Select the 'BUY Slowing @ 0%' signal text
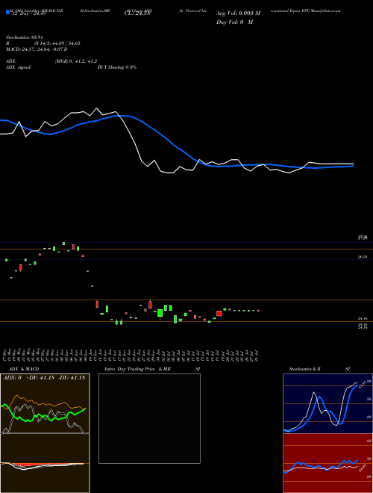373x493 pixels. pyautogui.click(x=117, y=67)
